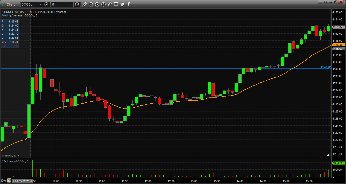Image resolution: width=346 pixels, height=184 pixels.
Task: Click the speech bubble comment icon
Action: pyautogui.click(x=116, y=4)
